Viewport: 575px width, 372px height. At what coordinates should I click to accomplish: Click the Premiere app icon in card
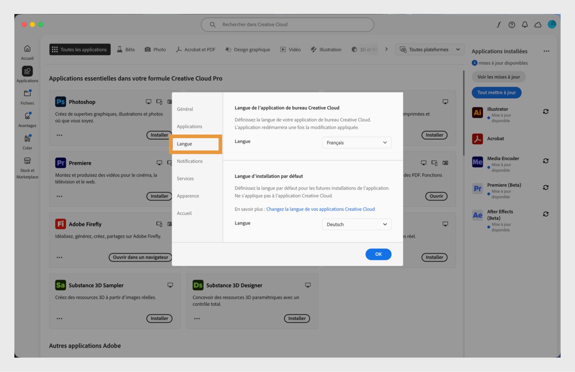(60, 163)
